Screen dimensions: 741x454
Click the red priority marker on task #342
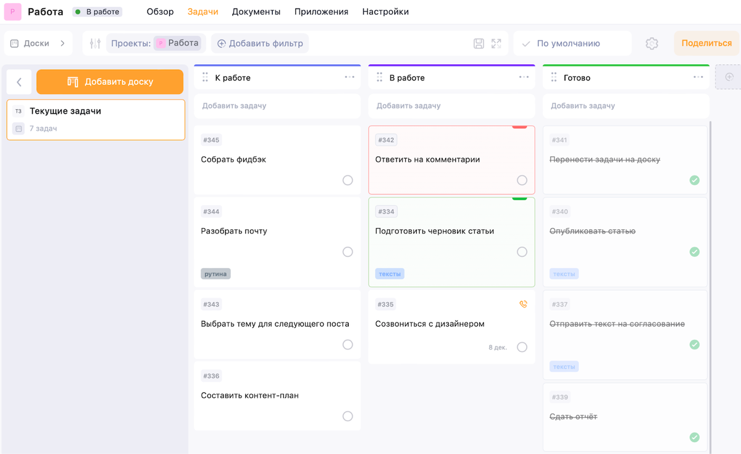coord(520,127)
